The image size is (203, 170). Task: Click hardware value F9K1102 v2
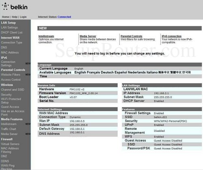click(x=77, y=89)
